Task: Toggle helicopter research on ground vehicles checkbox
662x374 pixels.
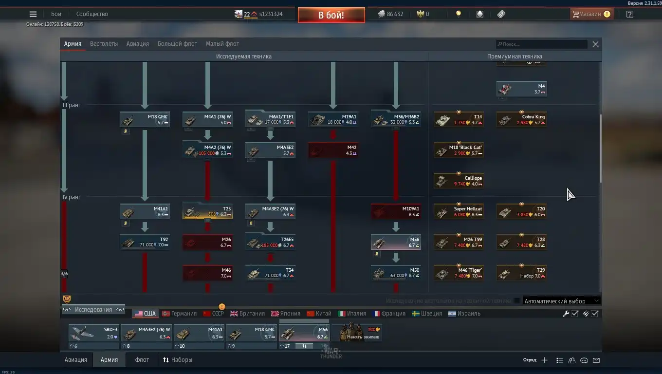Action: click(516, 301)
